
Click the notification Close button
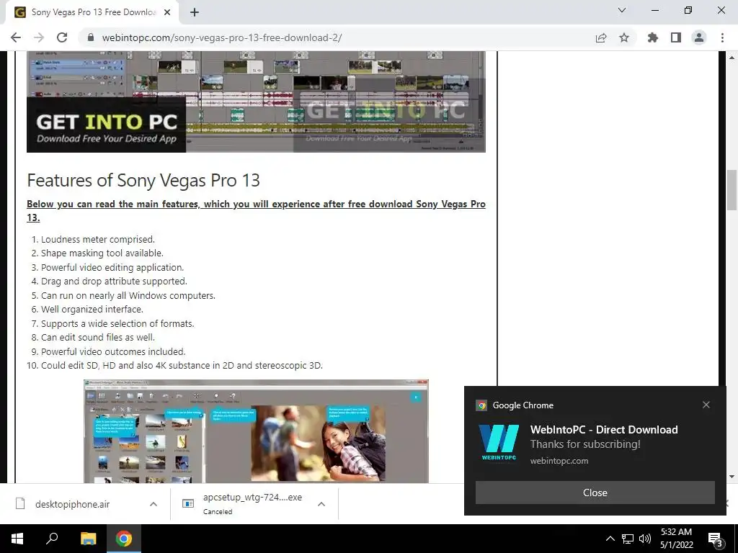pos(595,493)
